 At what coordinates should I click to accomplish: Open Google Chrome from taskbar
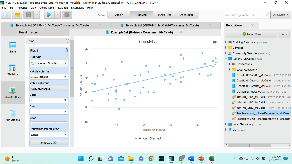[151, 159]
